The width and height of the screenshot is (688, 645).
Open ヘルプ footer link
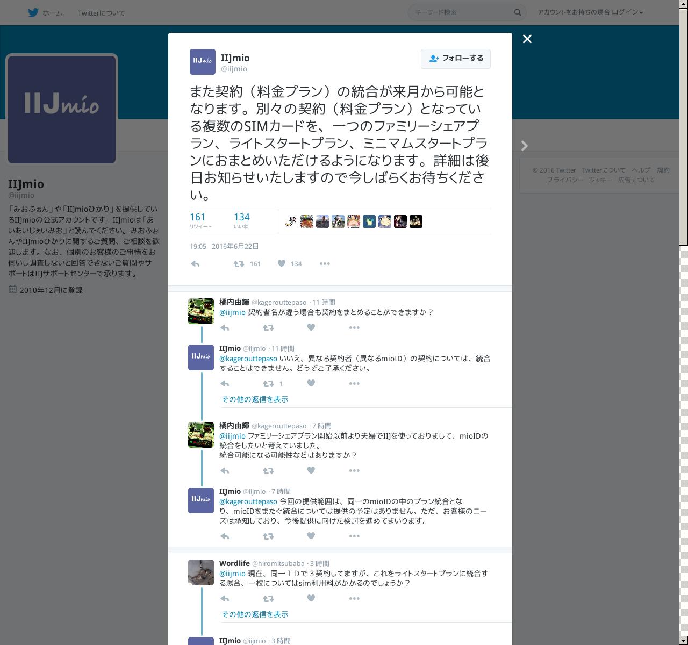[641, 170]
